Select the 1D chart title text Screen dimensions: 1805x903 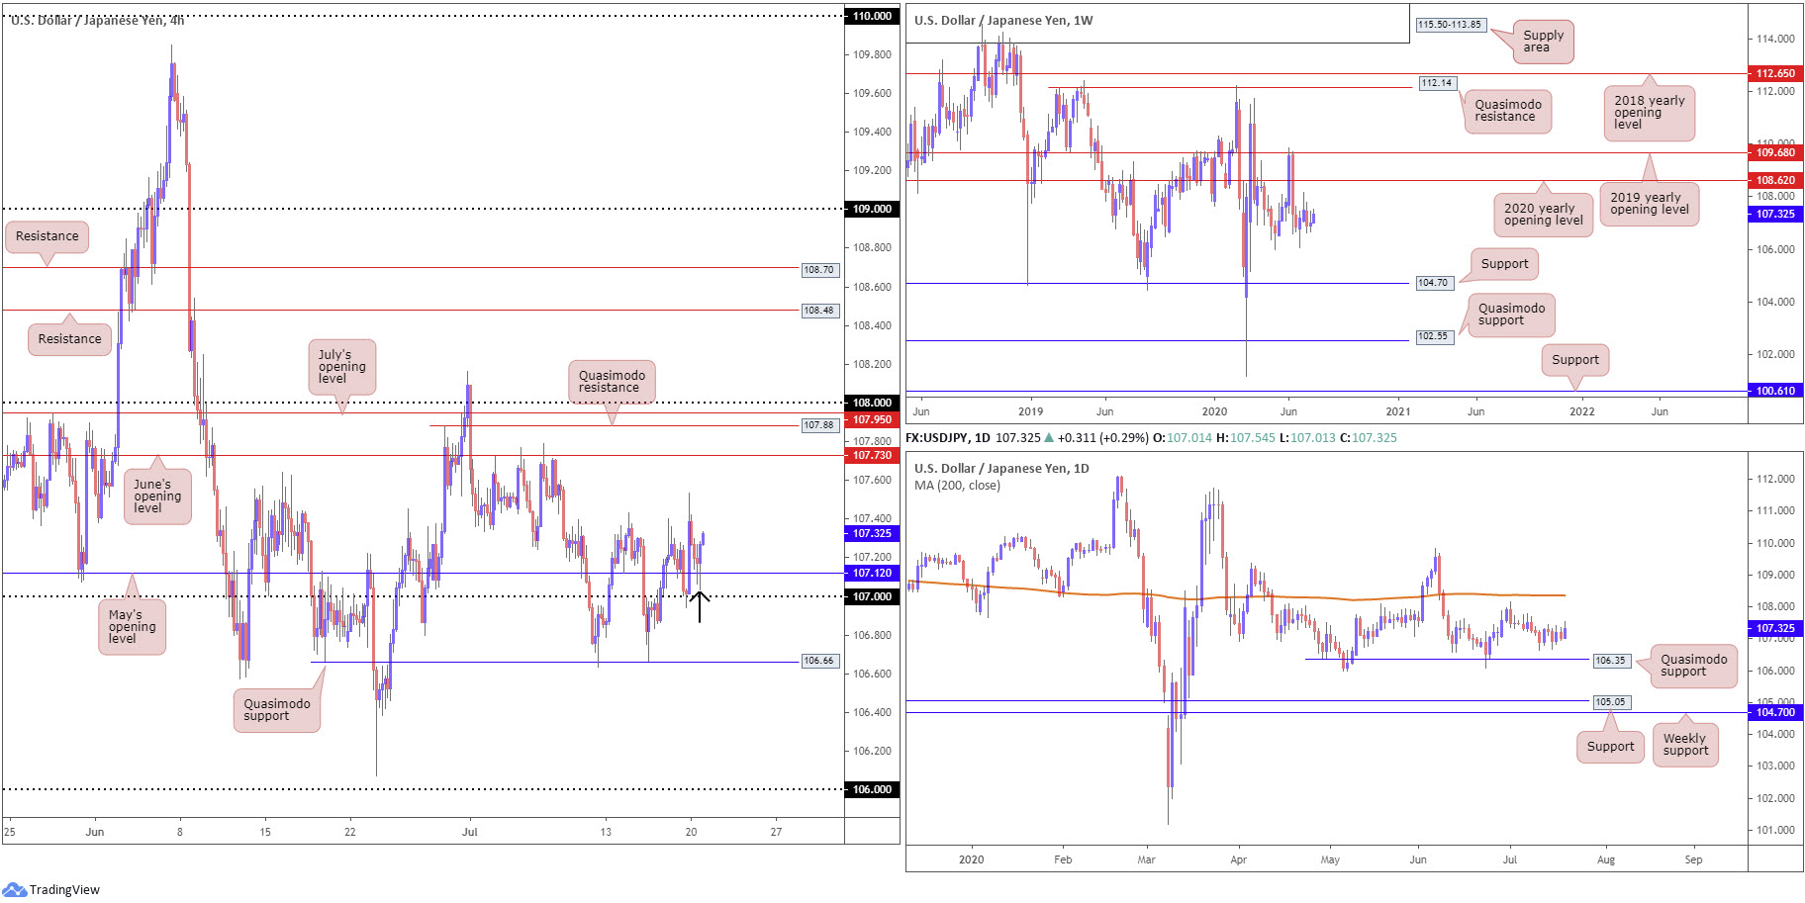pyautogui.click(x=1001, y=468)
